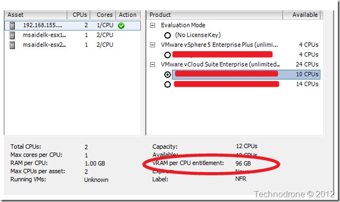
Task: Select the msaidelk-esx2 asset row
Action: click(x=72, y=45)
